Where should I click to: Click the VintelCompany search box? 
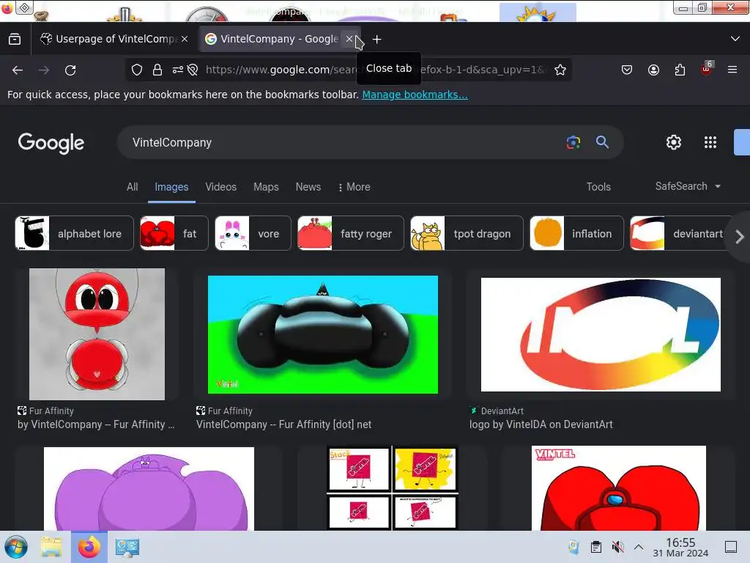point(344,142)
